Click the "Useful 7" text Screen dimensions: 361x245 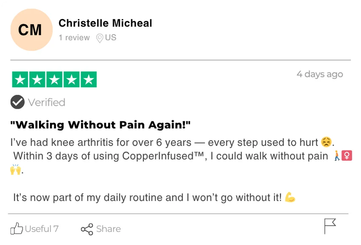[42, 229]
